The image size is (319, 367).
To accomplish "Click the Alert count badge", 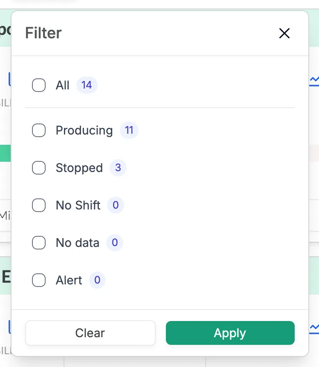I will click(97, 280).
